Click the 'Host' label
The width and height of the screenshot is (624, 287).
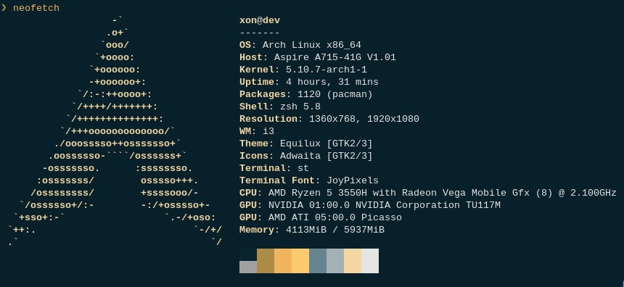(251, 57)
